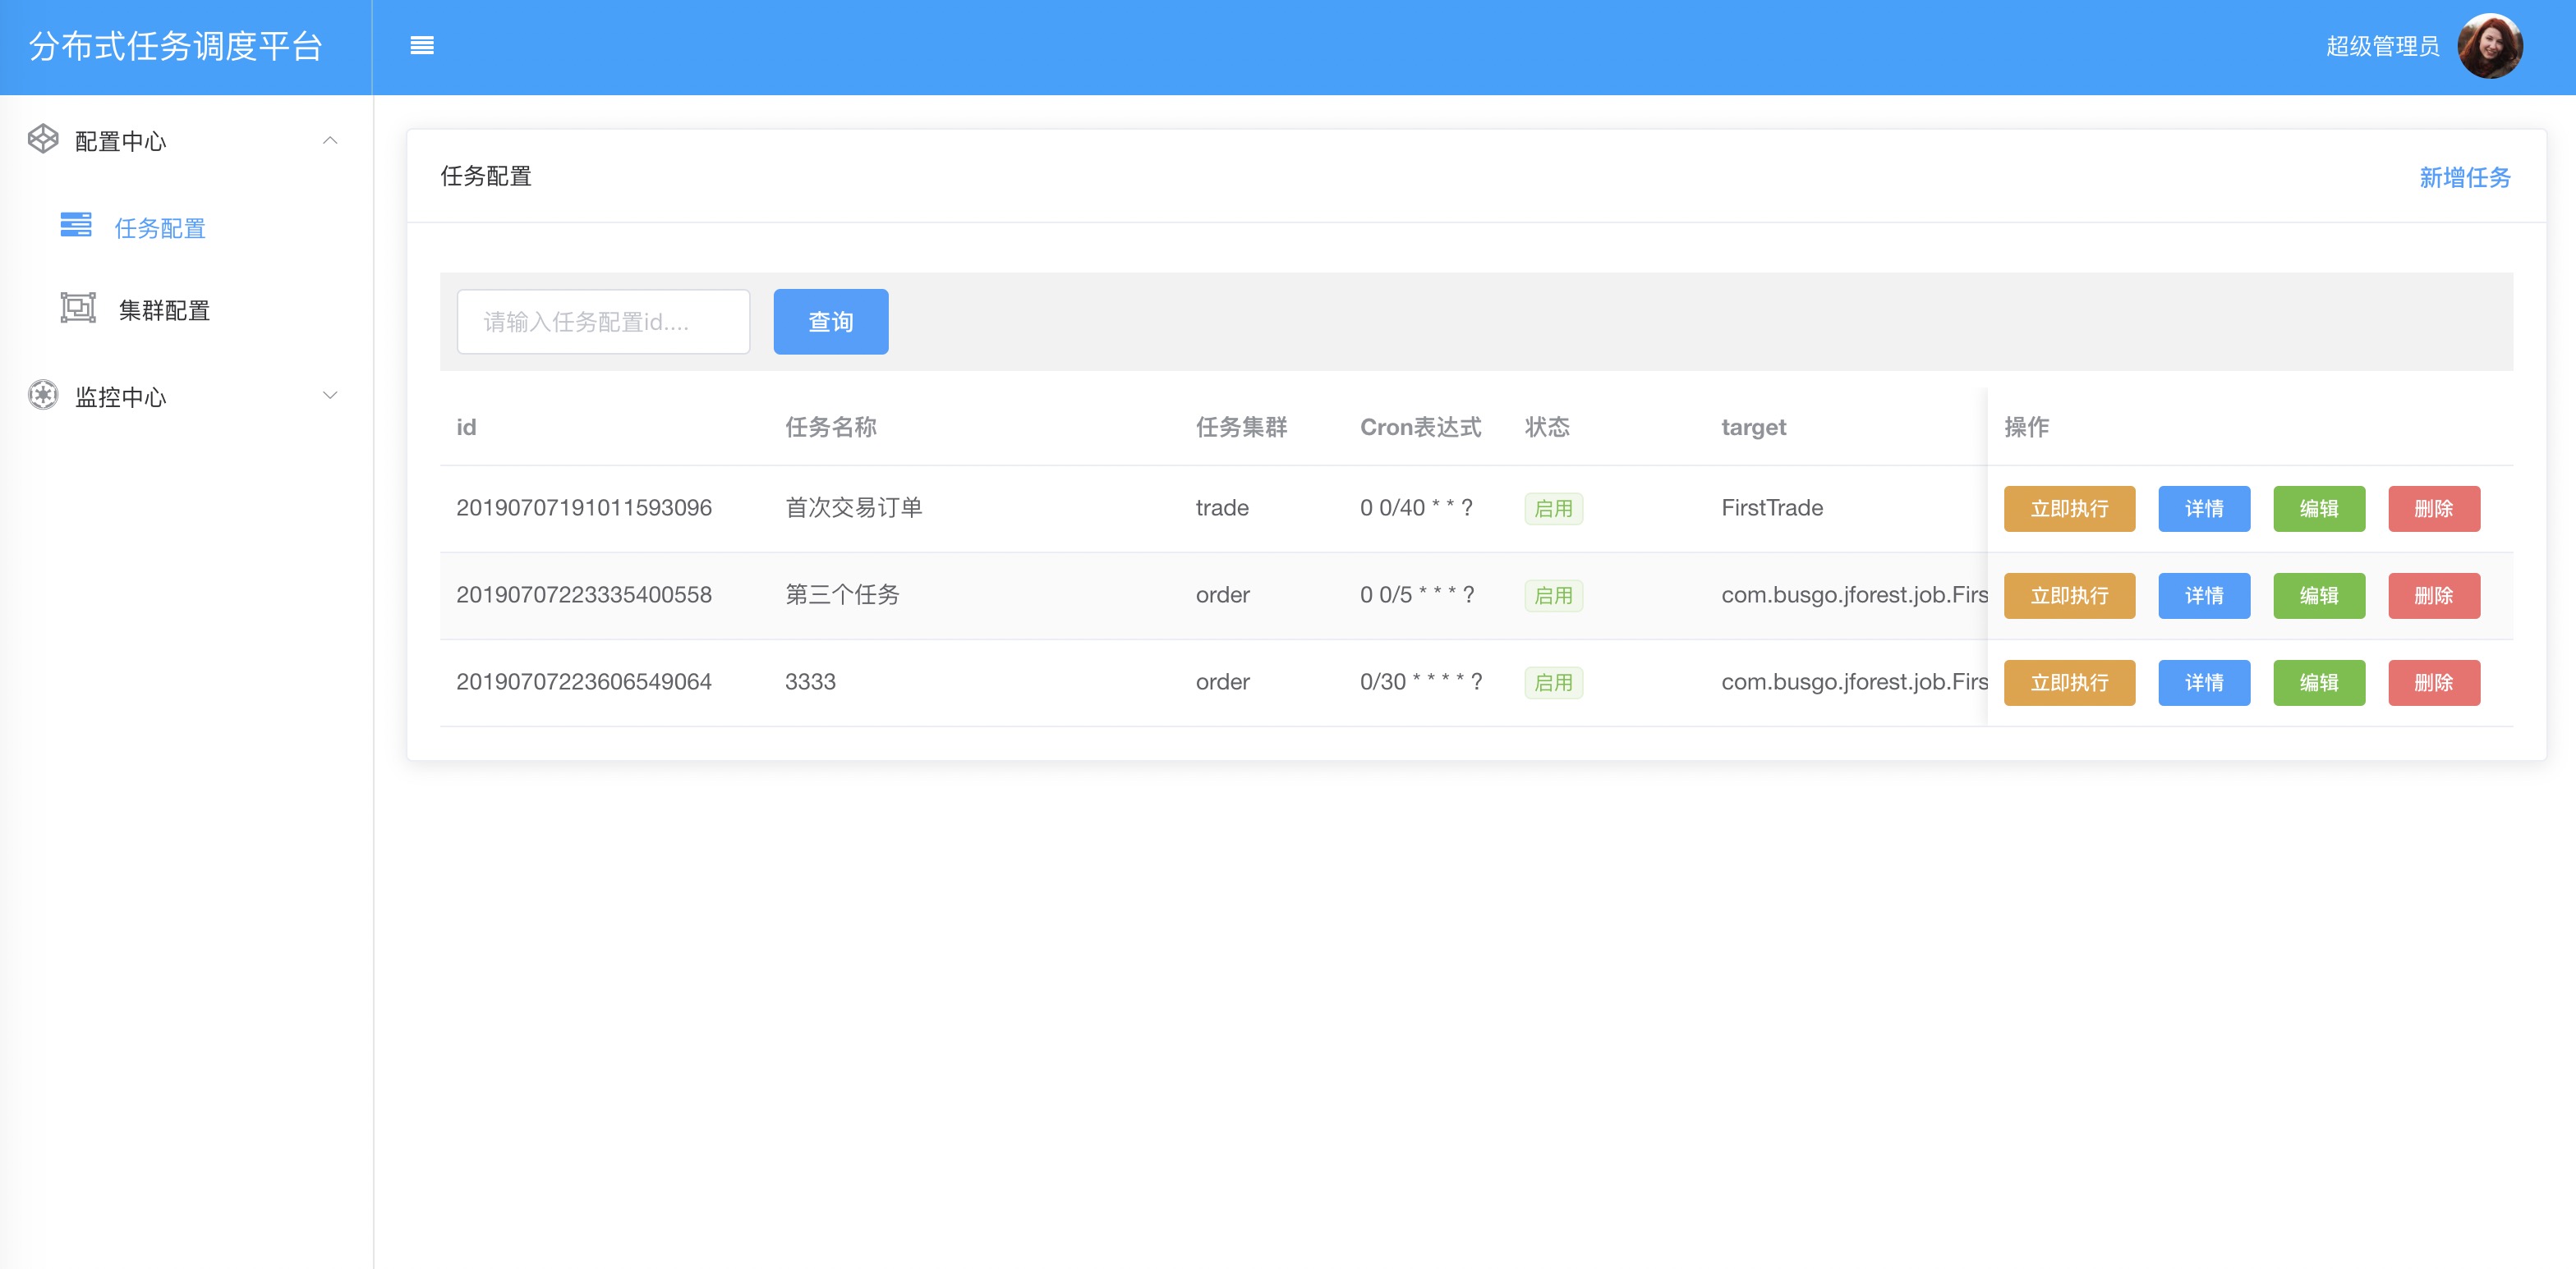Open the 超级管理员 user dropdown
Image resolution: width=2576 pixels, height=1269 pixels.
pyautogui.click(x=2381, y=46)
